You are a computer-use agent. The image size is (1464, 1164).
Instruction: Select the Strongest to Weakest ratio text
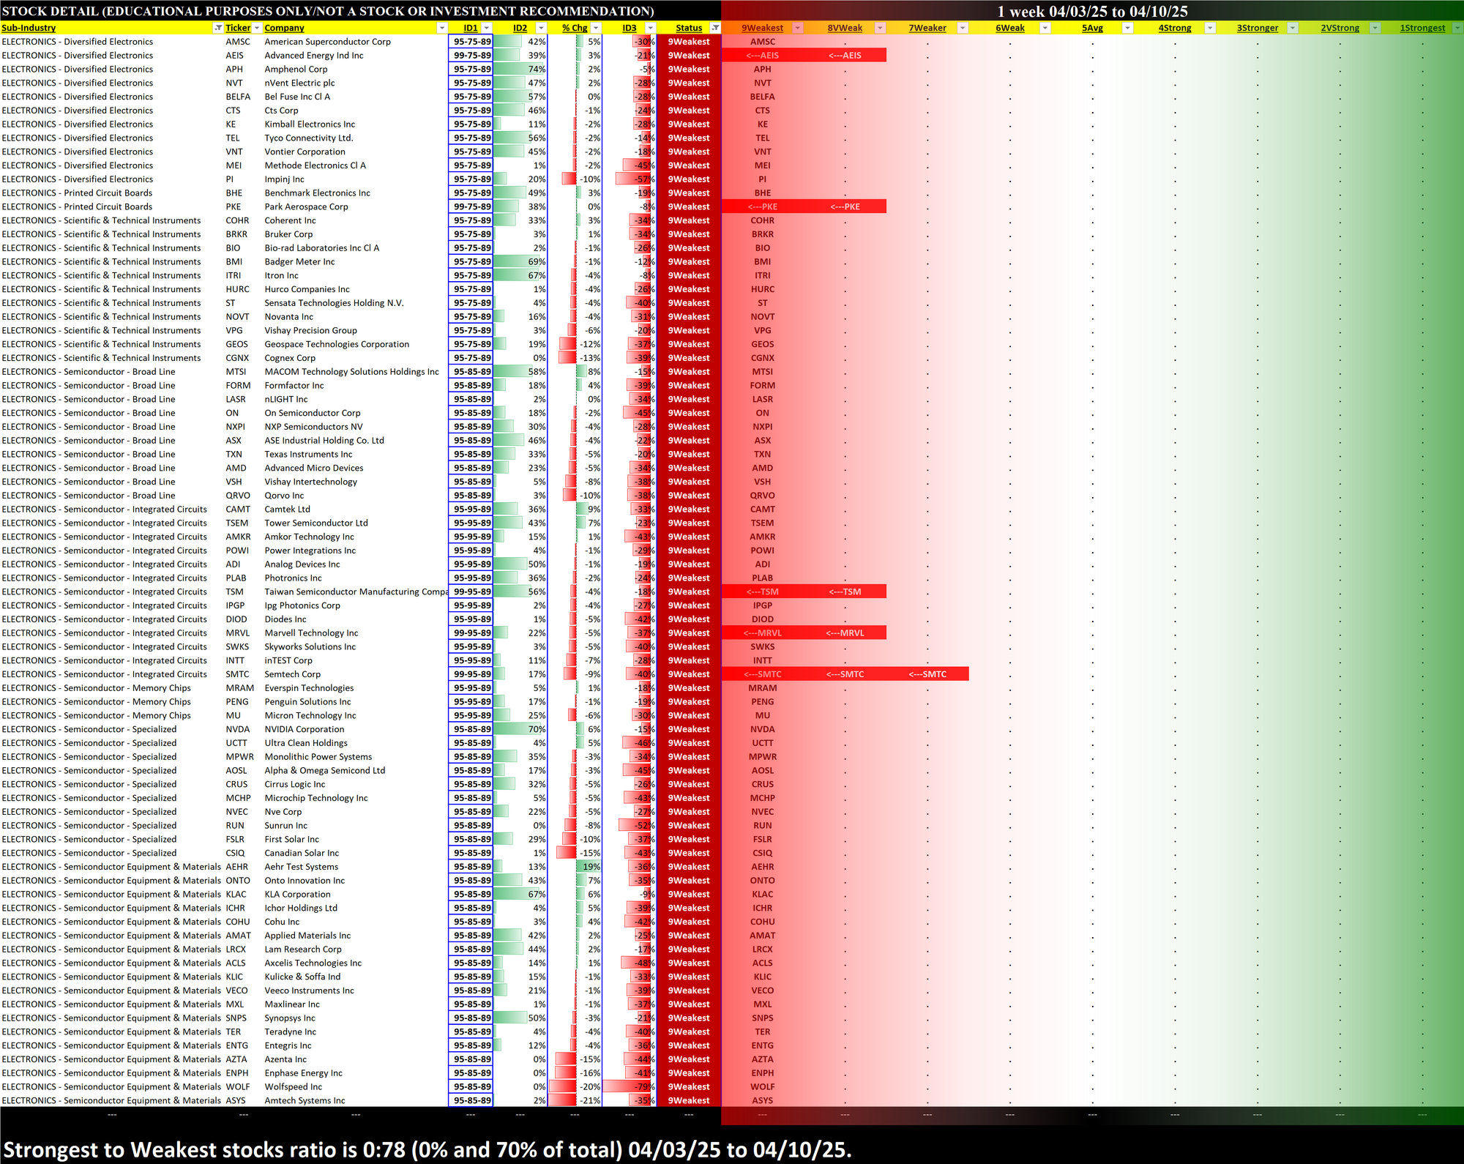pyautogui.click(x=427, y=1149)
